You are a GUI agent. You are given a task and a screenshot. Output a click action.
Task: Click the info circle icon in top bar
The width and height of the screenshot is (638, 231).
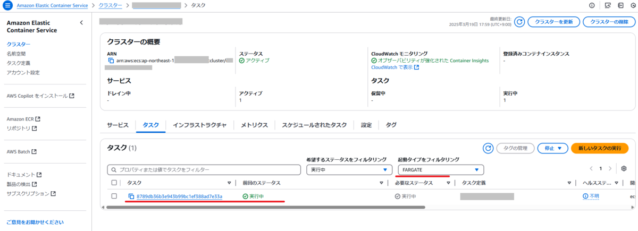click(592, 5)
